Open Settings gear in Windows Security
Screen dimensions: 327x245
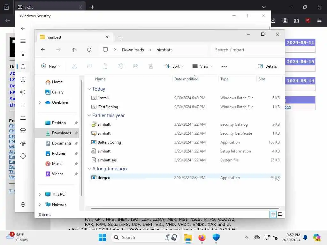tap(23, 204)
